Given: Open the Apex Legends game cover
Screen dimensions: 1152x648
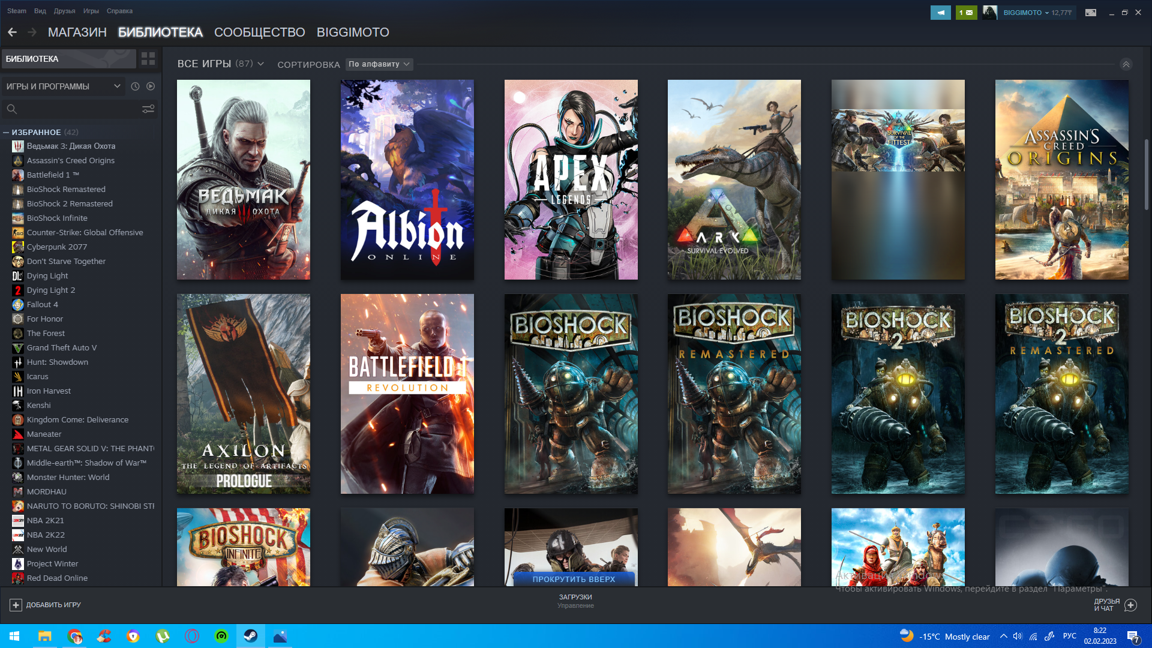Looking at the screenshot, I should coord(571,179).
